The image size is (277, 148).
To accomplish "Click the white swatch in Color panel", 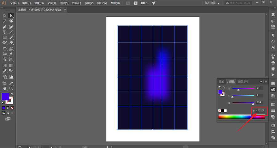I will (x=225, y=110).
